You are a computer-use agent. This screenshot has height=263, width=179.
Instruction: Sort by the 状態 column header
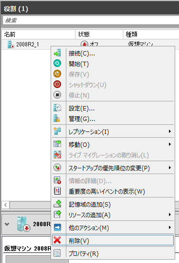(99, 34)
